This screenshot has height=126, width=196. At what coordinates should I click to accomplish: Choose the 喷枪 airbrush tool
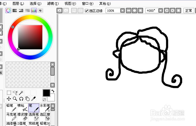pyautogui.click(x=22, y=108)
